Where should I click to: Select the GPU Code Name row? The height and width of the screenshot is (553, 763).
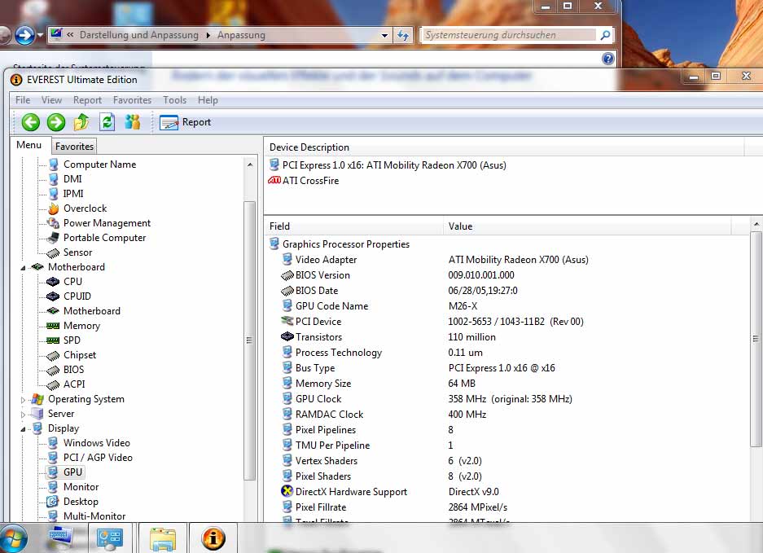click(x=332, y=306)
